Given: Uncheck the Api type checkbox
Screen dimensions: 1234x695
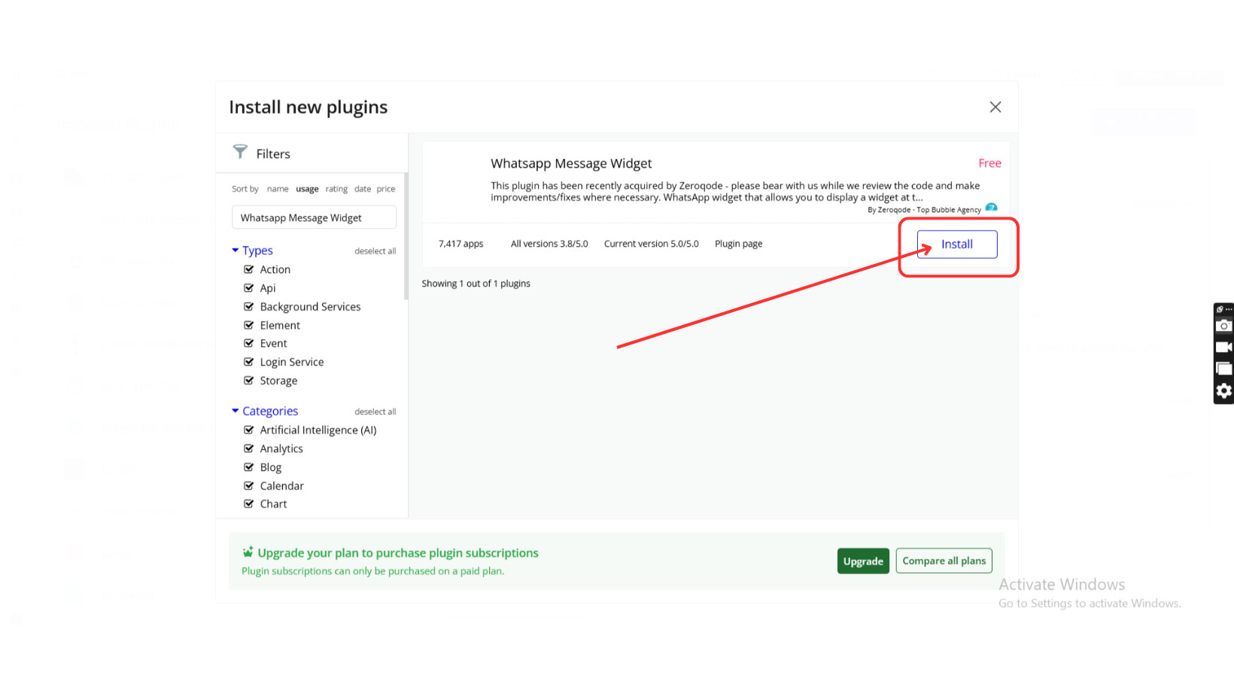Looking at the screenshot, I should (248, 288).
